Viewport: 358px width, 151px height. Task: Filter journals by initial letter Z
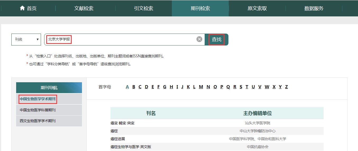pos(286,87)
